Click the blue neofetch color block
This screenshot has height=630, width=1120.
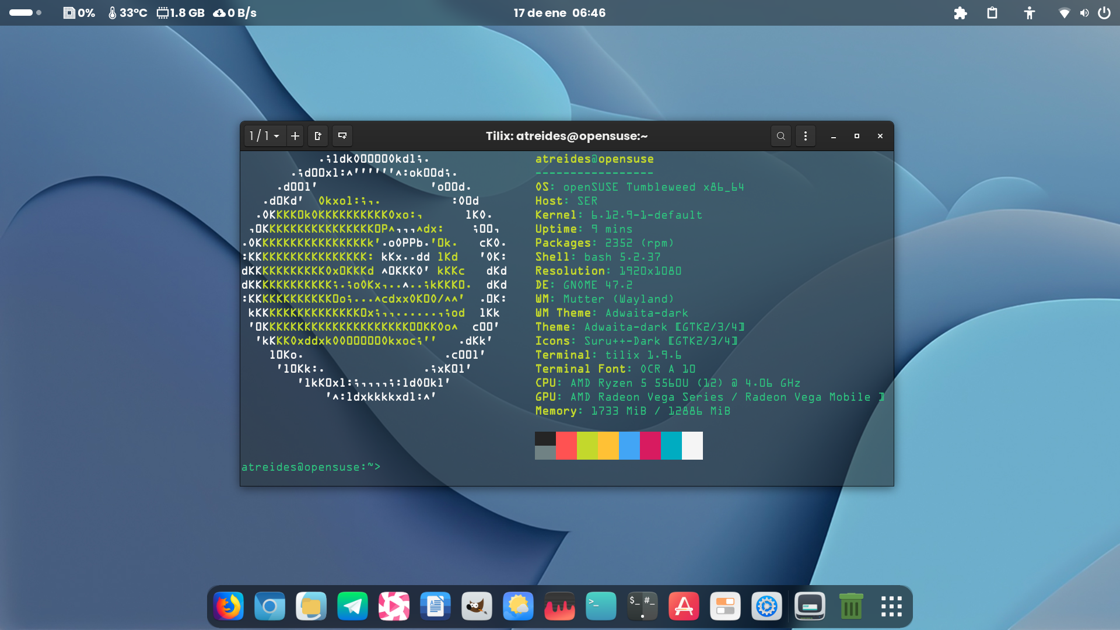click(x=629, y=446)
